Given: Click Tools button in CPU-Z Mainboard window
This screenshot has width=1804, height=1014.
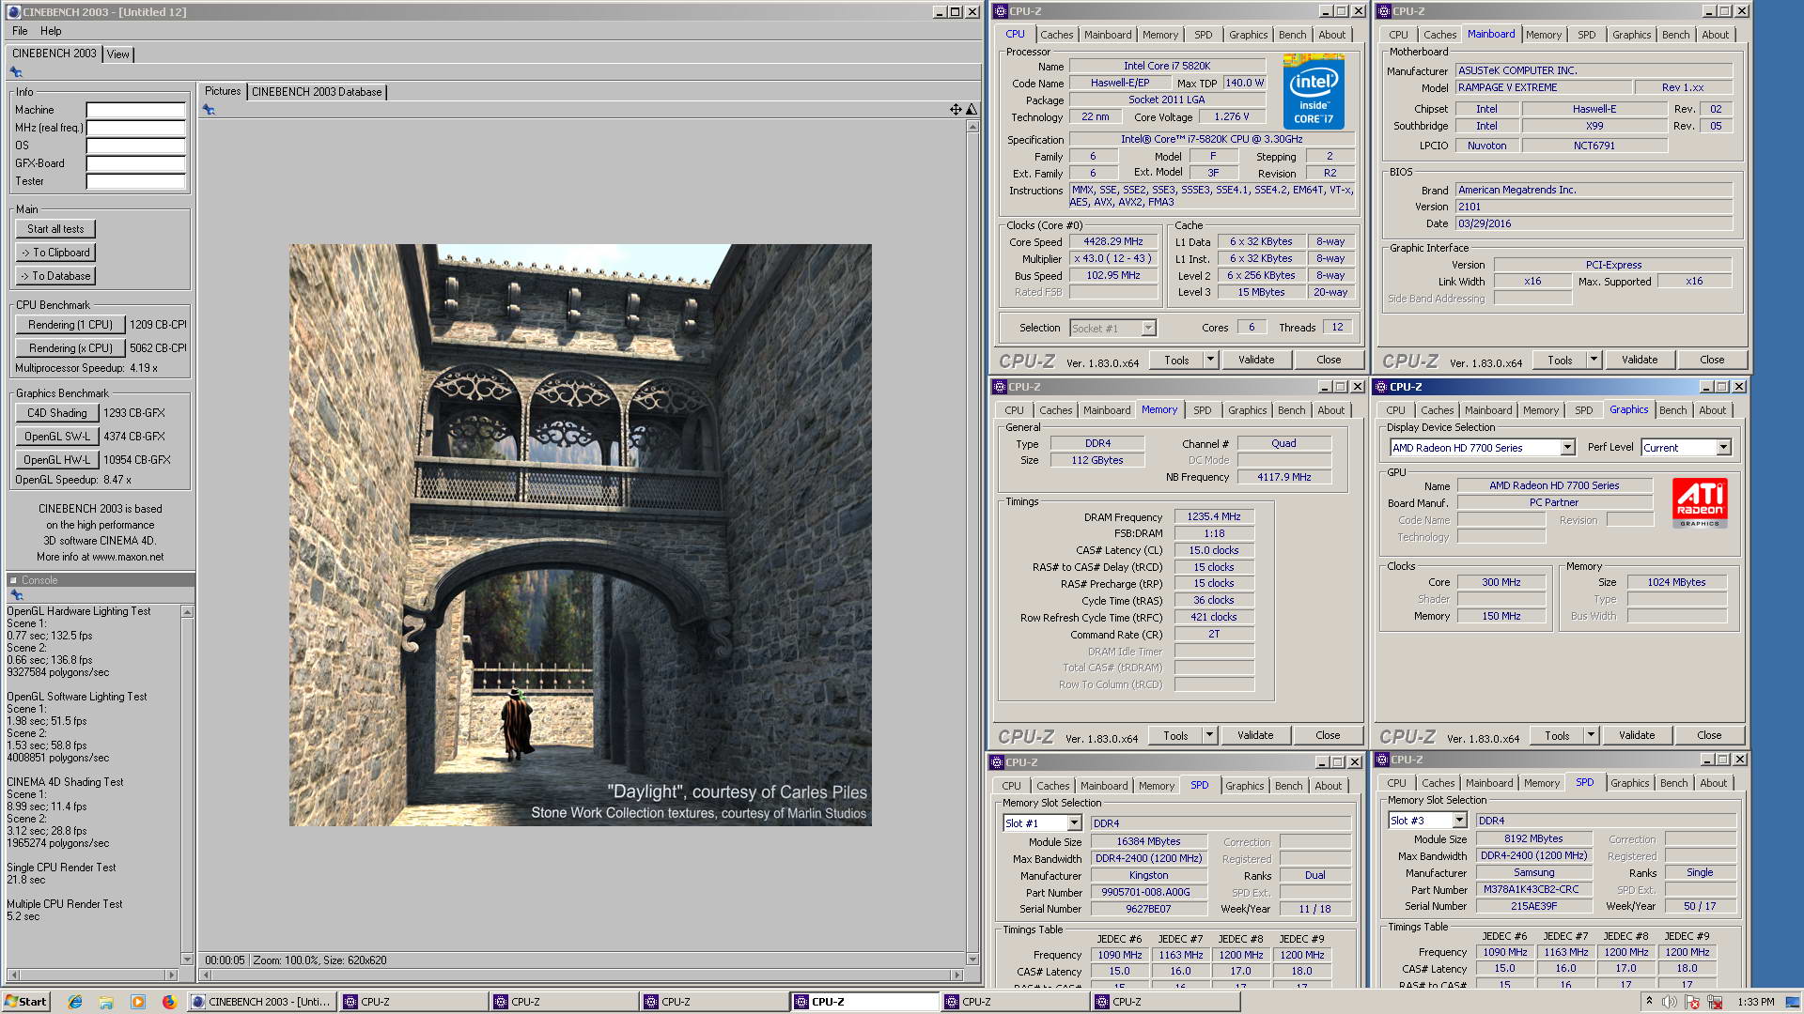Looking at the screenshot, I should [1560, 360].
